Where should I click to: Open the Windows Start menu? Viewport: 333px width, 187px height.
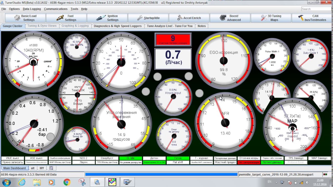click(x=6, y=182)
